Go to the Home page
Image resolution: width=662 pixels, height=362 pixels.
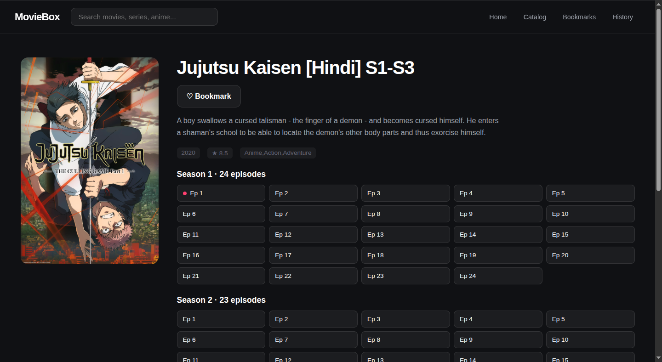[x=498, y=17]
